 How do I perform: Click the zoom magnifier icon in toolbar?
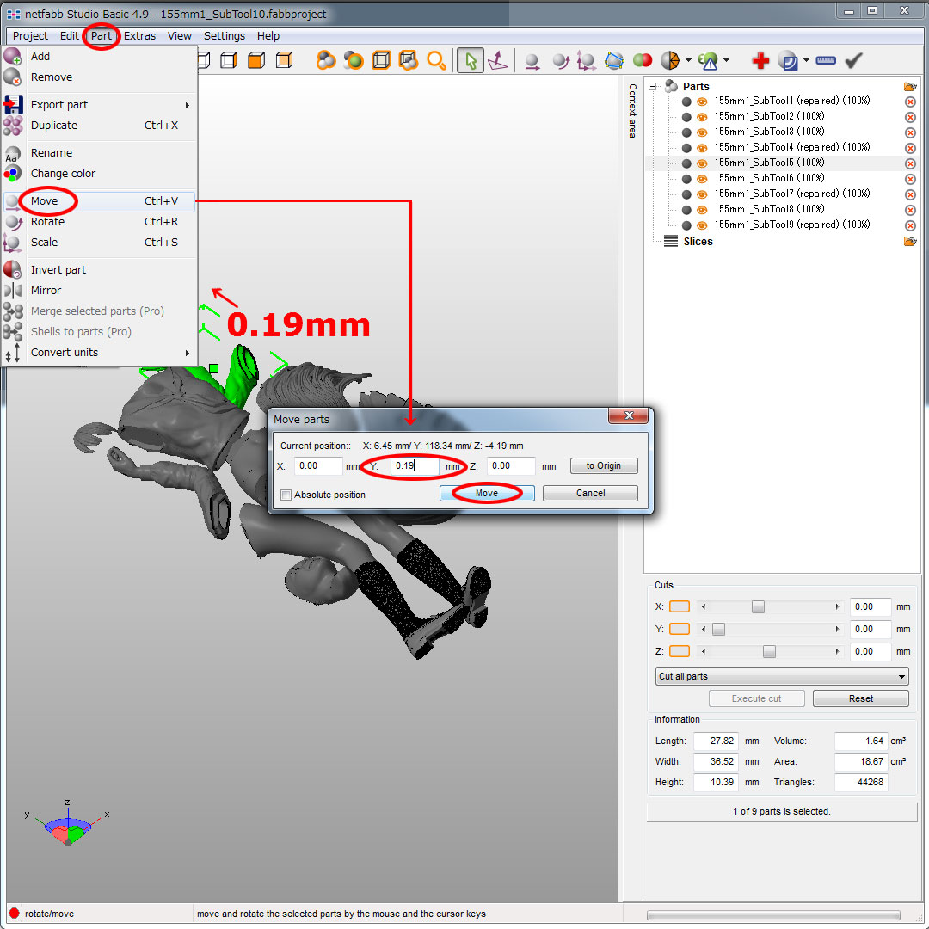coord(437,60)
